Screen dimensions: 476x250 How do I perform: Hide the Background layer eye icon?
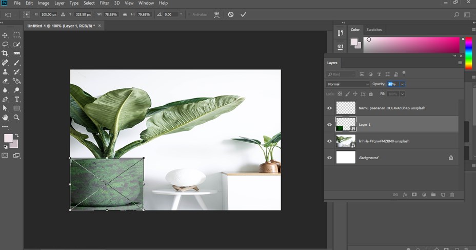point(329,158)
